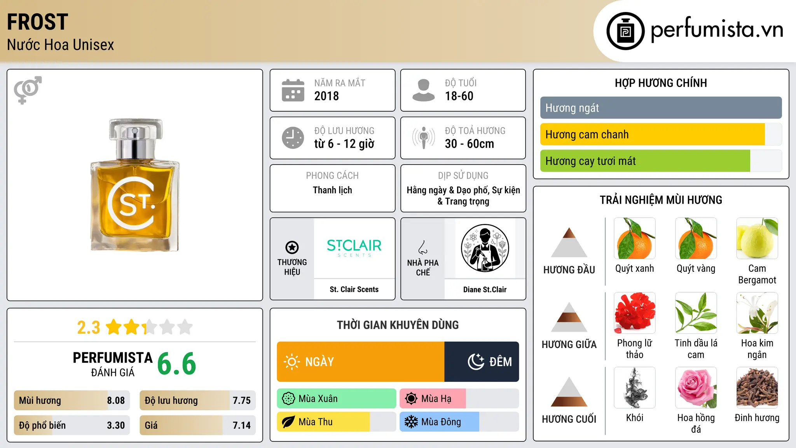796x448 pixels.
Task: Open the Khói smoke note image
Action: pos(635,388)
